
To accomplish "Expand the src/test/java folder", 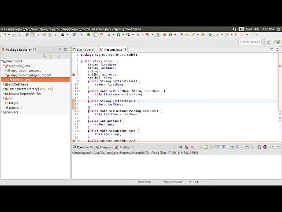I will [4, 84].
